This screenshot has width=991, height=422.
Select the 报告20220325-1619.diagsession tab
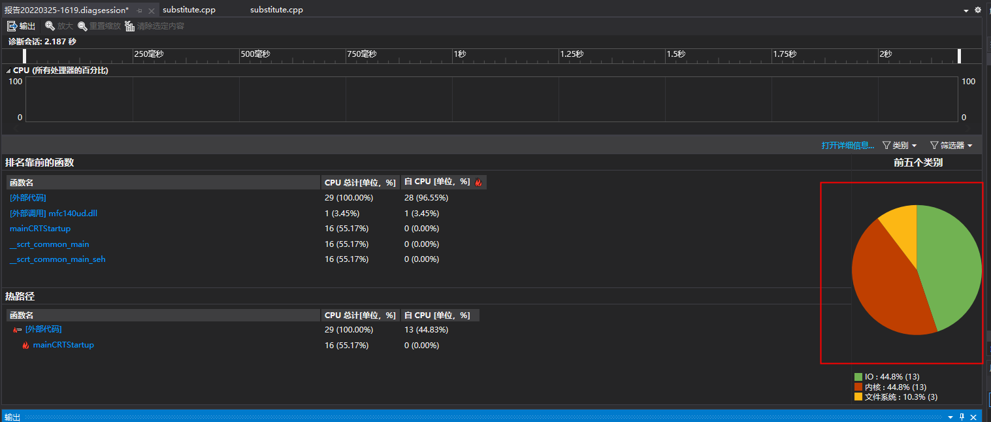(x=67, y=10)
